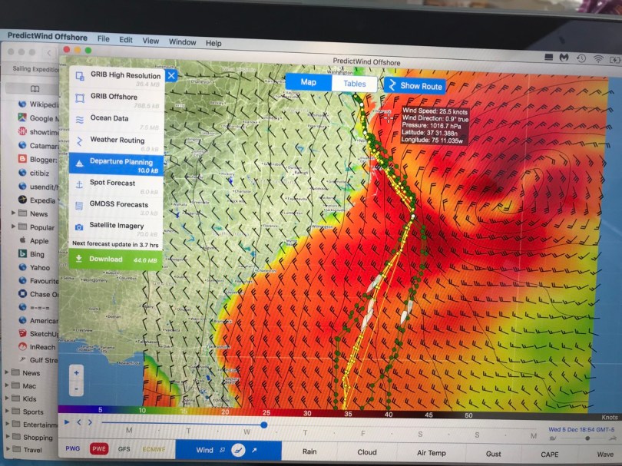Viewport: 622px width, 466px height.
Task: Choose the GRIB Offshore option
Action: point(113,97)
